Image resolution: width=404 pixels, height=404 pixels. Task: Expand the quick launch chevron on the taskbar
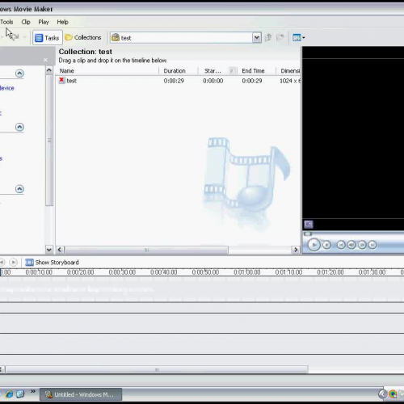click(x=33, y=391)
